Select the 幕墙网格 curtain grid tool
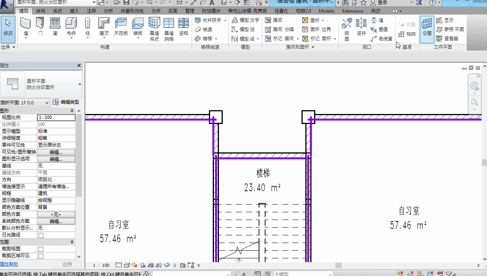The width and height of the screenshot is (487, 276). pyautogui.click(x=169, y=29)
